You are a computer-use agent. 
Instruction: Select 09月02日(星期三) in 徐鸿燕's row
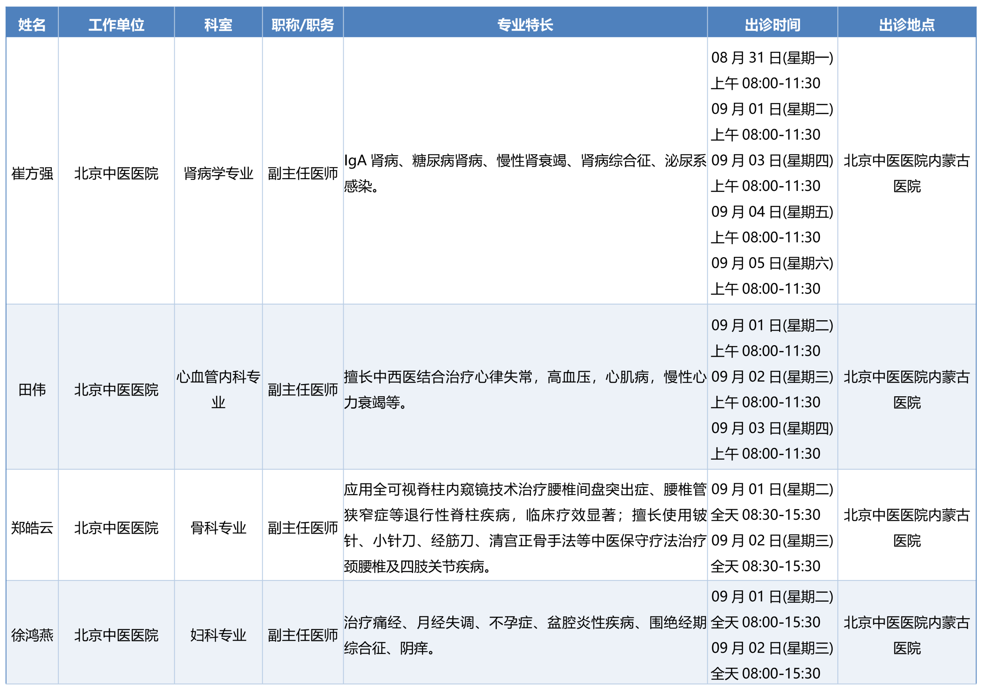772,648
